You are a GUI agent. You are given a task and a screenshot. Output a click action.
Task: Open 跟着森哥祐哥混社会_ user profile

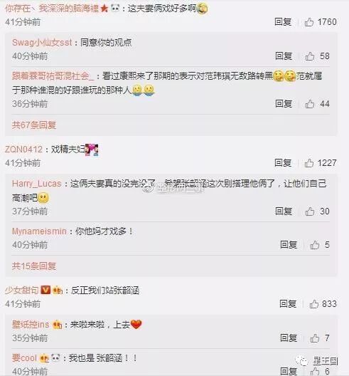53,76
